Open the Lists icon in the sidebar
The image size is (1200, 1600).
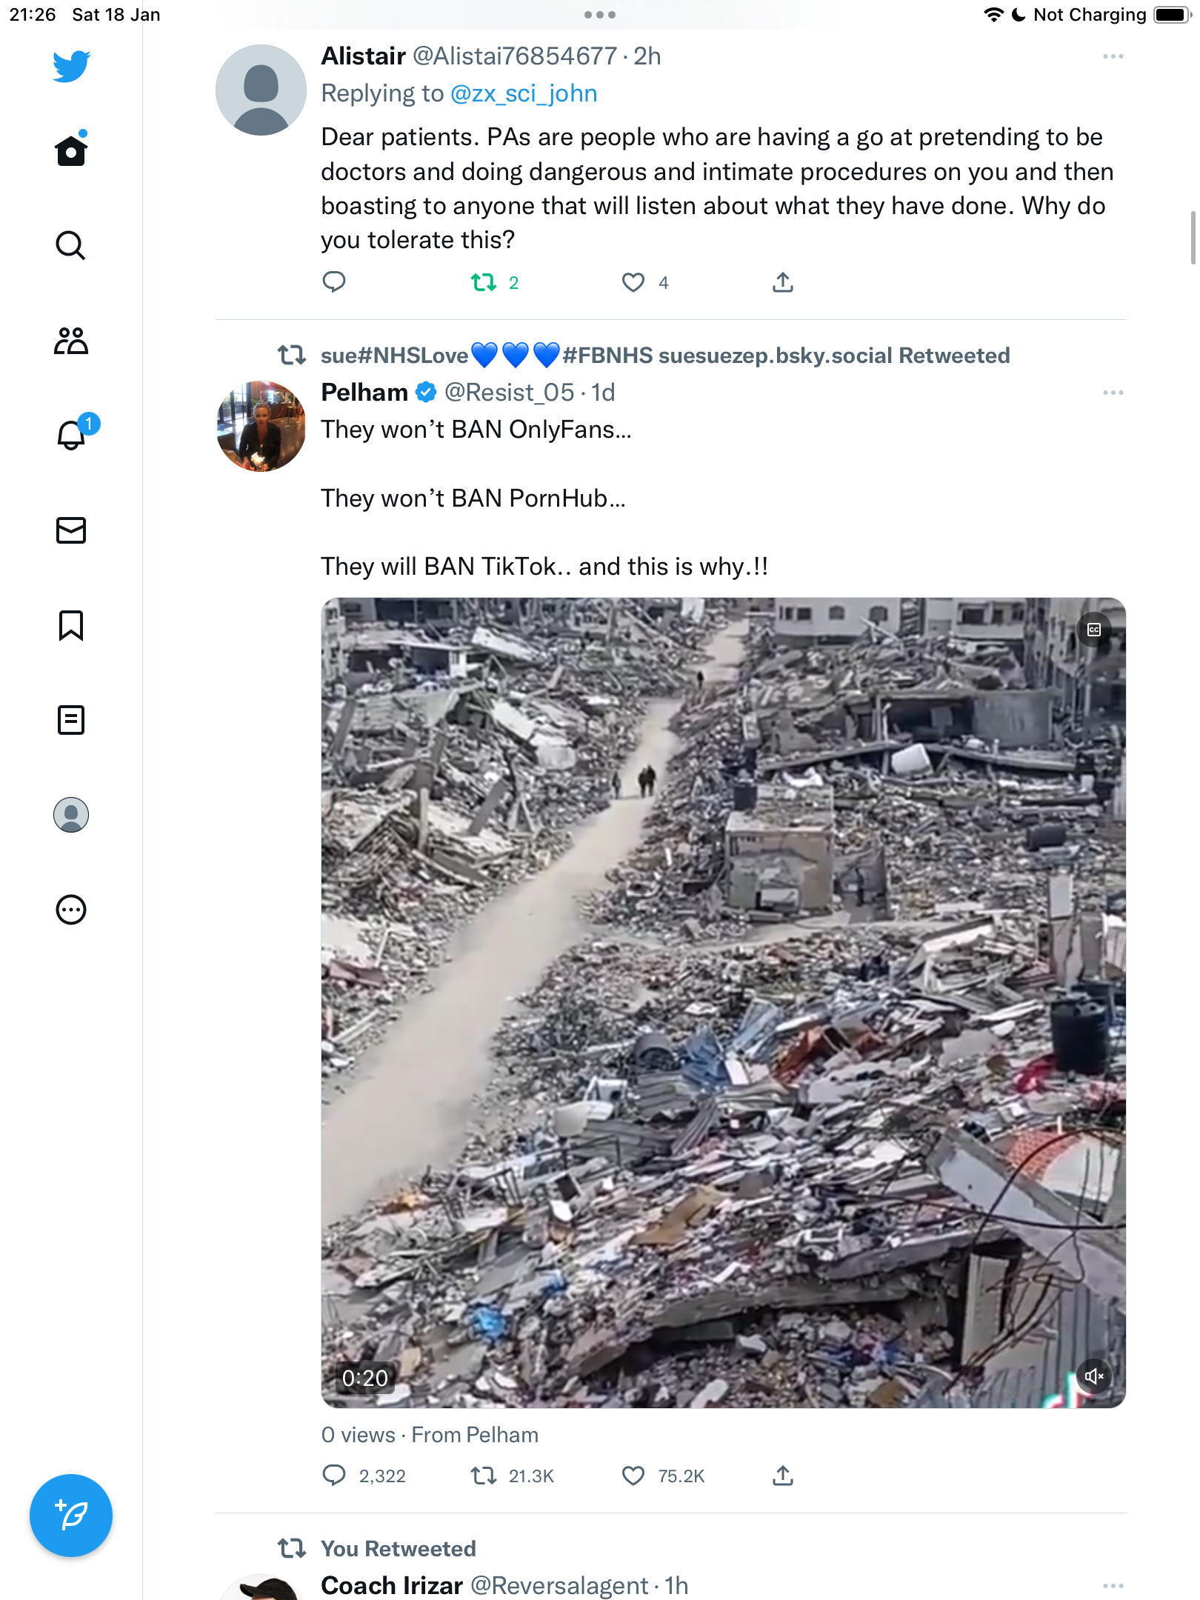pos(71,720)
